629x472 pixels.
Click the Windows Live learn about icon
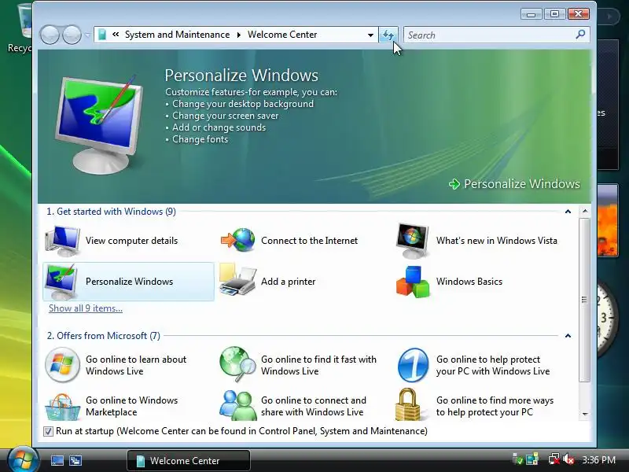(62, 364)
